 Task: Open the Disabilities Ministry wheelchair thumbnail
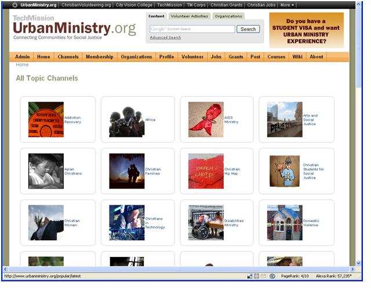pos(206,223)
